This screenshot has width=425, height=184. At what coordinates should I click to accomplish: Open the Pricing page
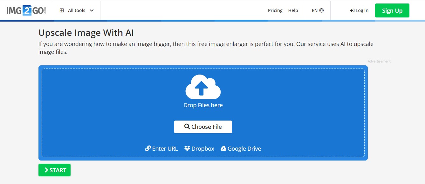click(275, 10)
